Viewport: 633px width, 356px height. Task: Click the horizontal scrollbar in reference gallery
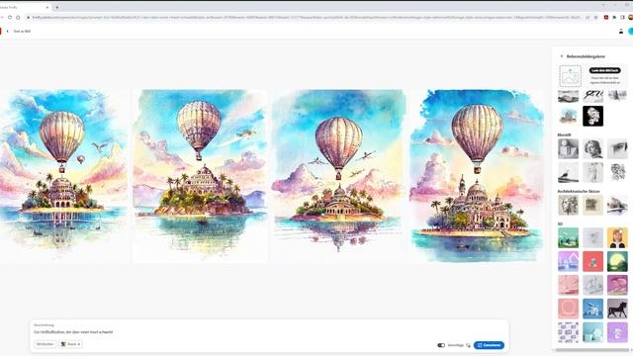[x=592, y=350]
